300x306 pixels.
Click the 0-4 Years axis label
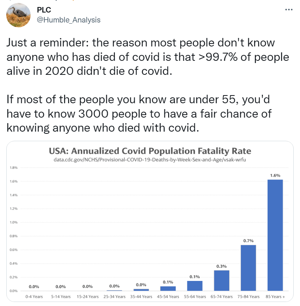point(34,296)
